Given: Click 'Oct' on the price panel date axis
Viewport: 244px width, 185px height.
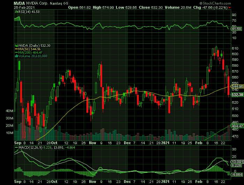Looking at the screenshot, I should click(x=54, y=143).
